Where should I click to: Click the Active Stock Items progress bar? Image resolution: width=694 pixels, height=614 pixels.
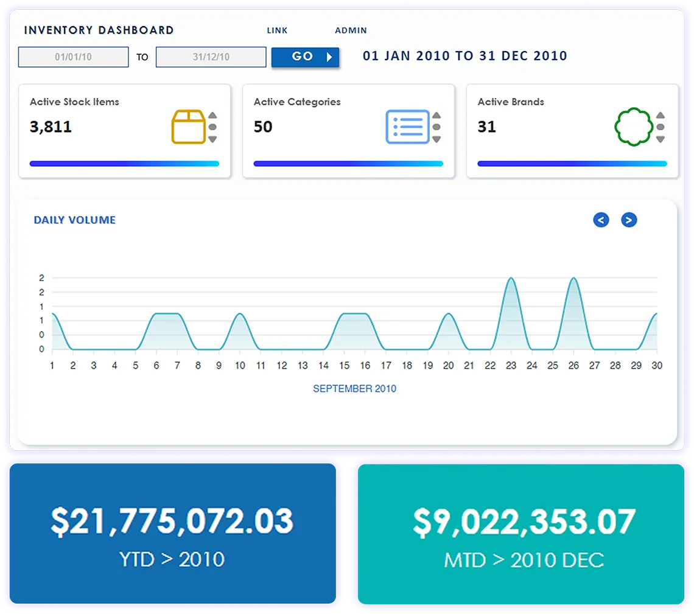point(124,164)
